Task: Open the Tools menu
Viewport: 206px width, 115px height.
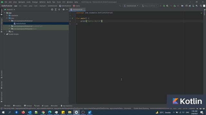Action: (x=59, y=2)
